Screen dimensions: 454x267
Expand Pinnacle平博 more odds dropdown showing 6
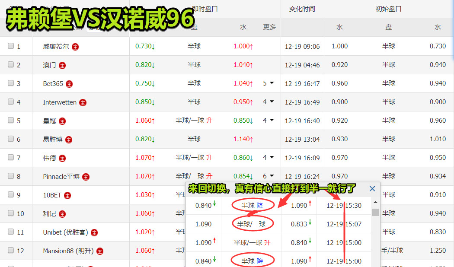(269, 176)
